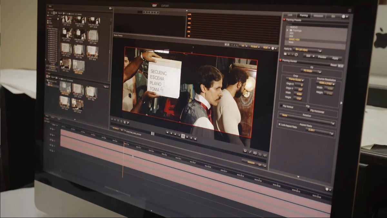Click the Origin Y field
Image resolution: width=387 pixels, height=218 pixels.
tap(299, 89)
